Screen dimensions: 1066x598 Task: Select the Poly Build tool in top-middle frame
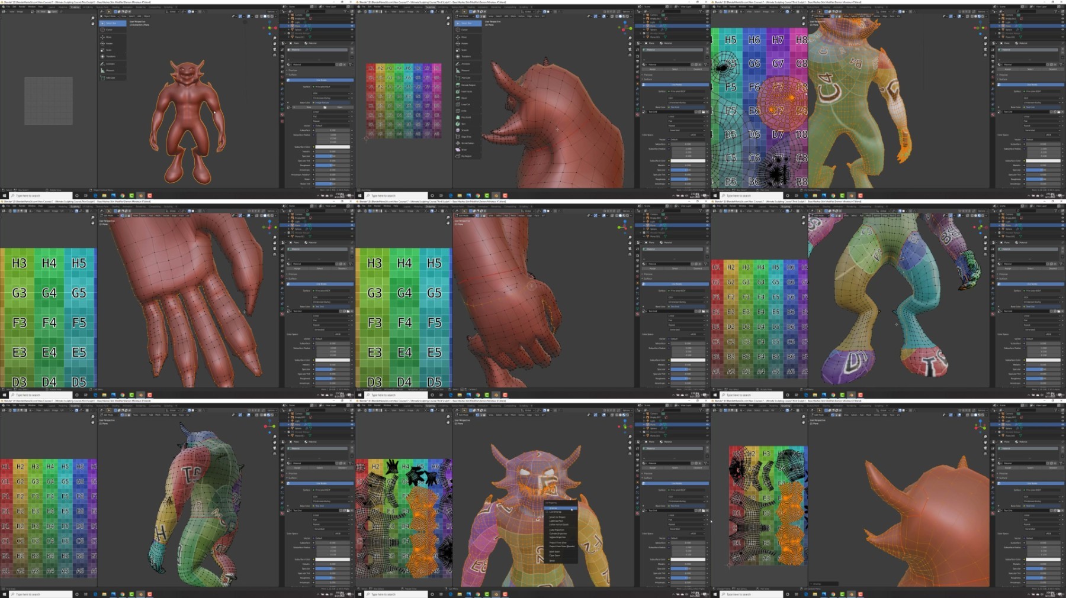point(468,117)
